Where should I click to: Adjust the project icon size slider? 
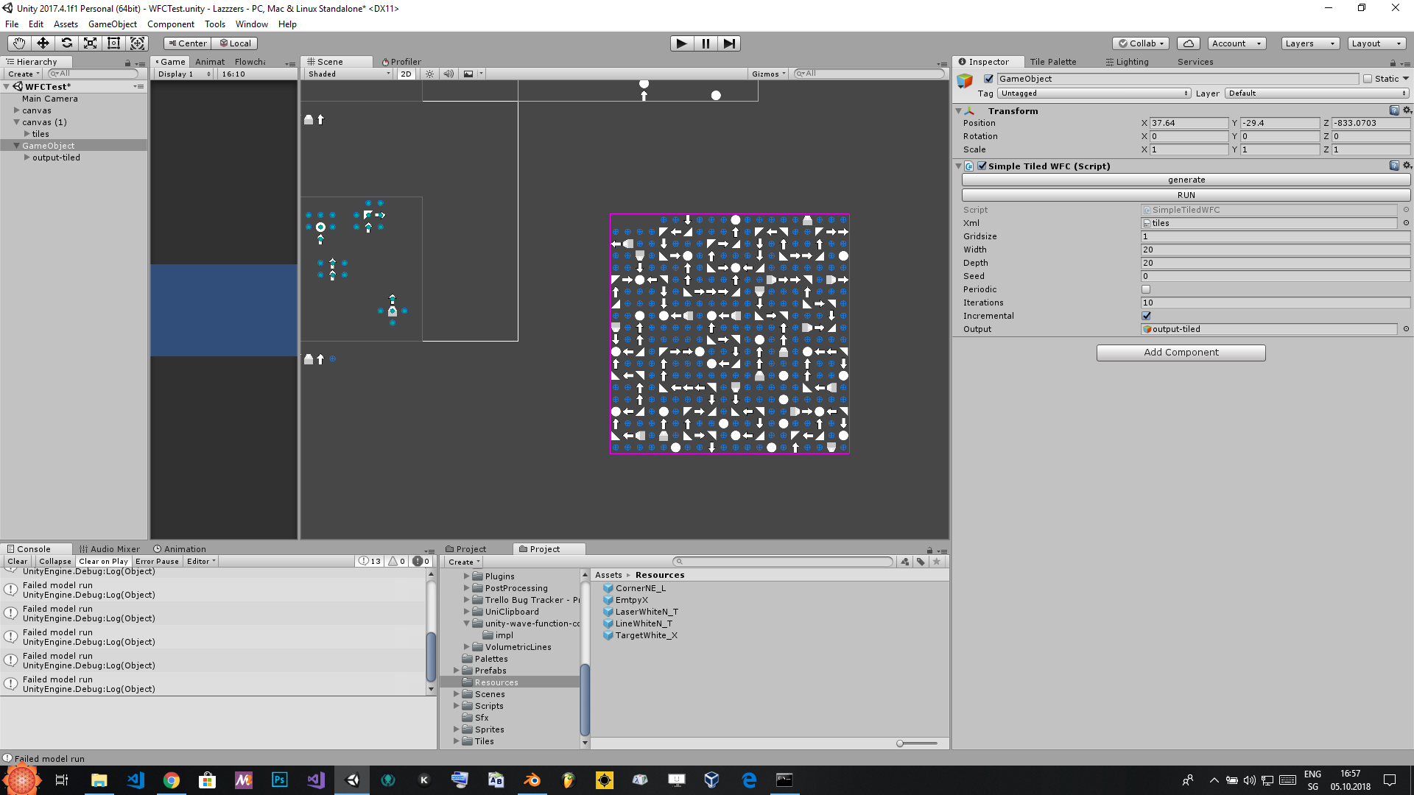click(901, 743)
